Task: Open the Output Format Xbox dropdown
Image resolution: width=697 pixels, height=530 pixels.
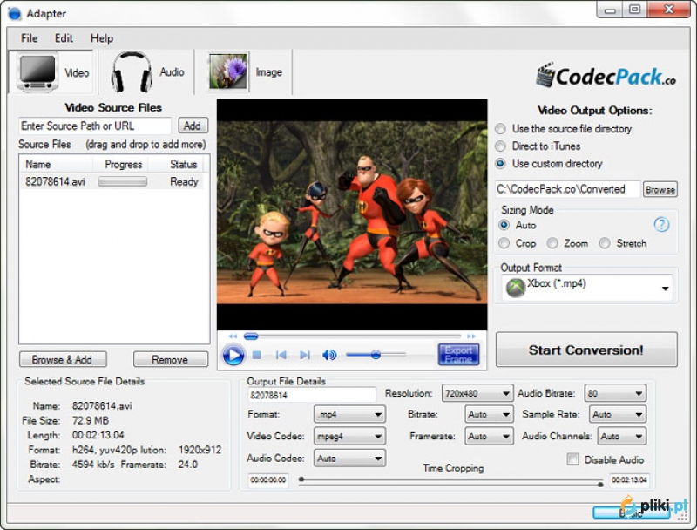Action: 586,288
